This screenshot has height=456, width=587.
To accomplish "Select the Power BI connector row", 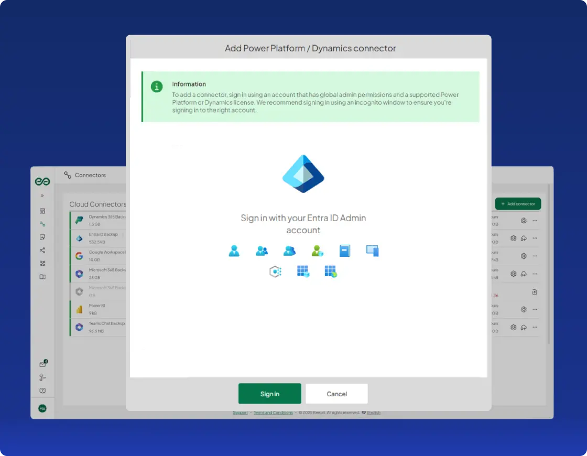I will point(98,309).
